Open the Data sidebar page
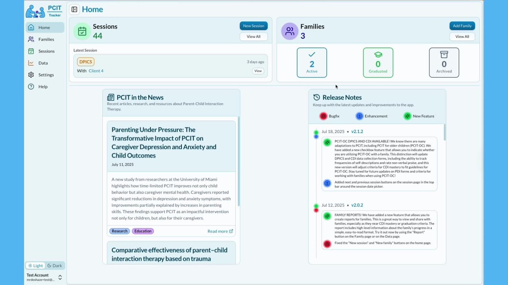 [x=45, y=63]
